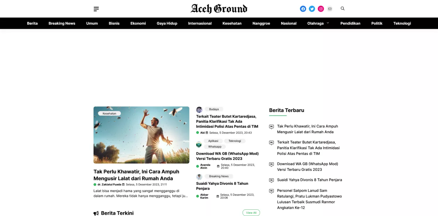Open the Kesehatan tag on featured image

tap(109, 113)
